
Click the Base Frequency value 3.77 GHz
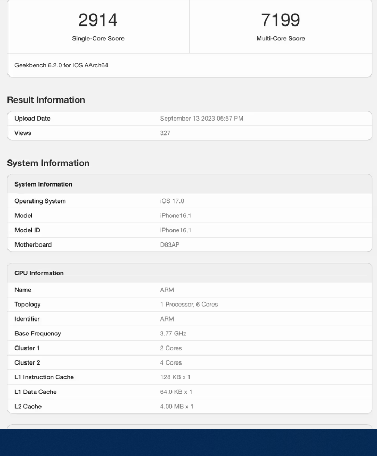(173, 334)
